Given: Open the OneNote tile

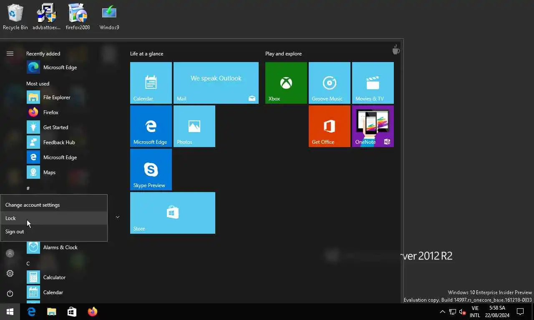Looking at the screenshot, I should point(373,126).
